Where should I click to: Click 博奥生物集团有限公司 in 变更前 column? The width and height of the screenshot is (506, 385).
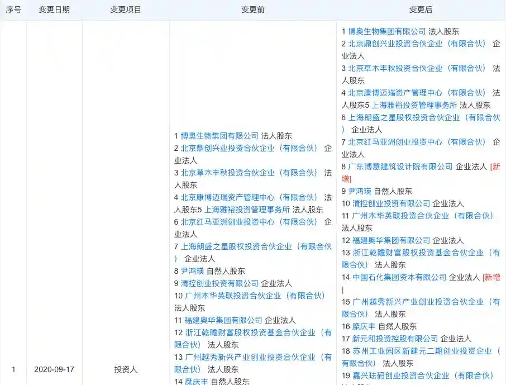pyautogui.click(x=219, y=136)
